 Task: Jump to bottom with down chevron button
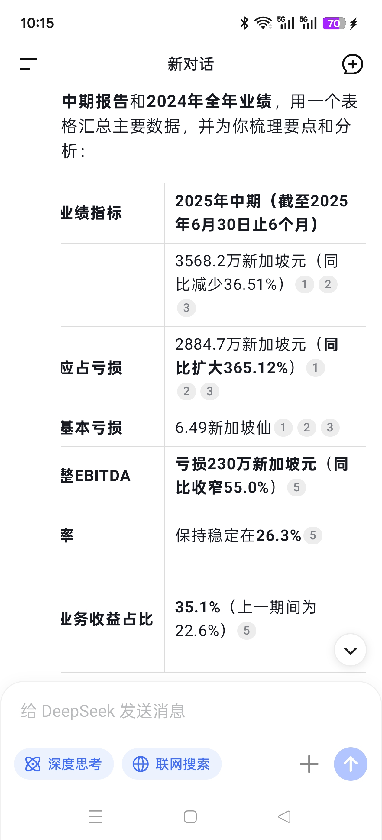pos(350,650)
